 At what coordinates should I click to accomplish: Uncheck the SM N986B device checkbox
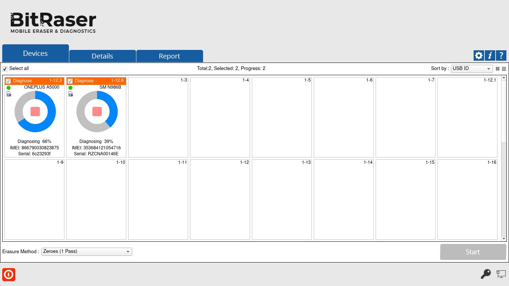70,81
